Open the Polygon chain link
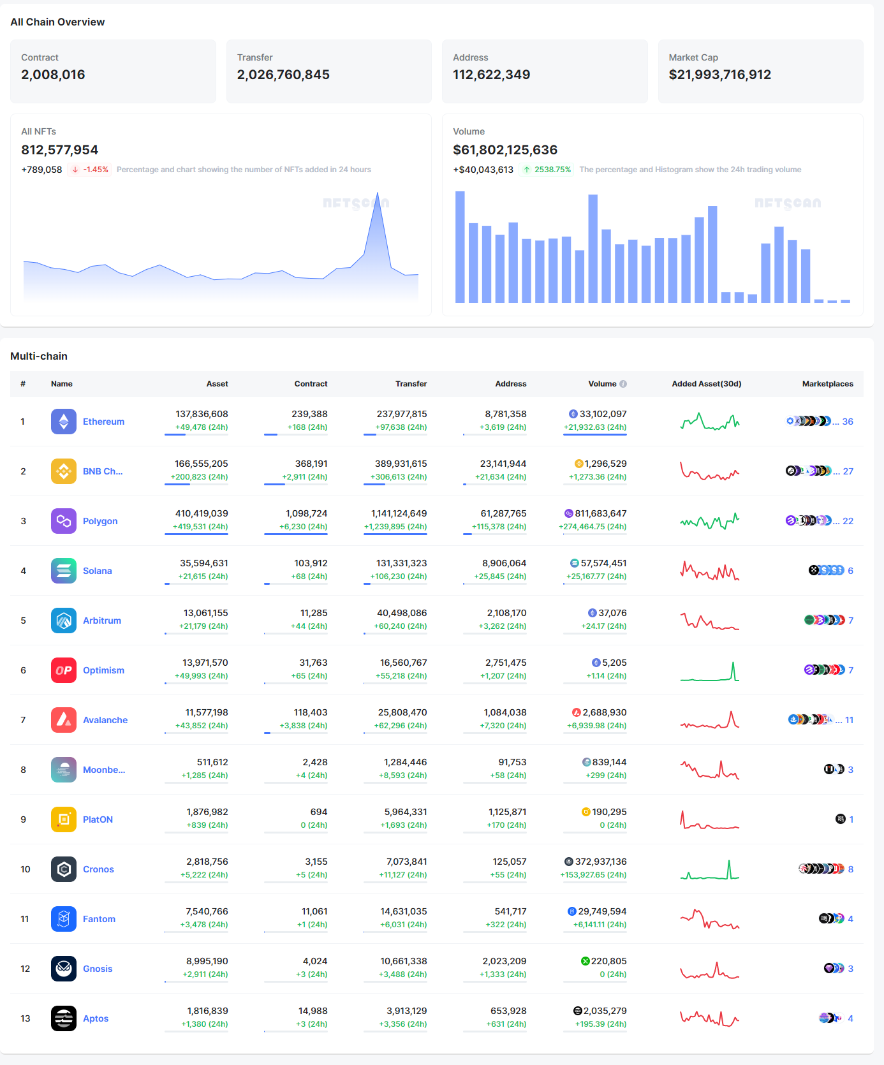 [100, 521]
